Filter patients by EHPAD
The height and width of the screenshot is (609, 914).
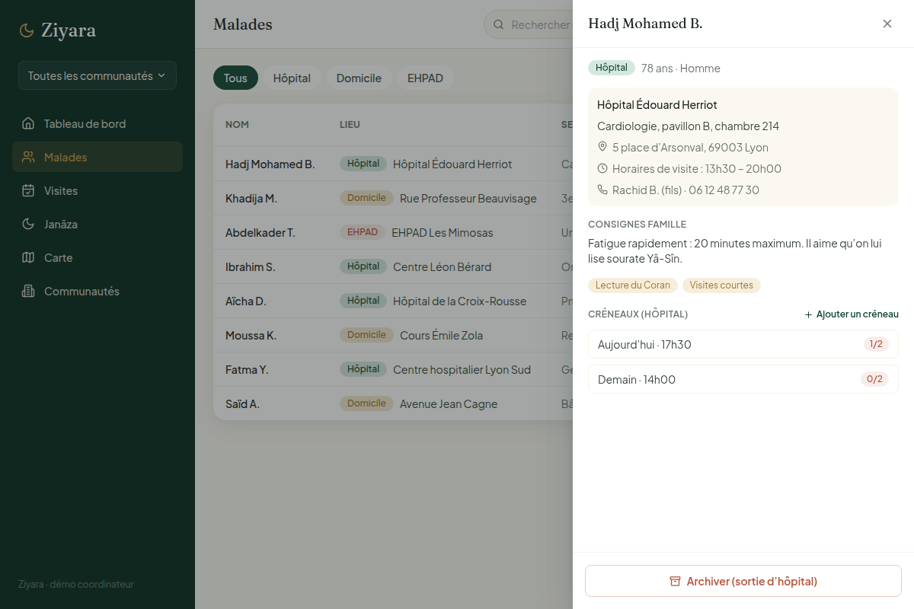(425, 78)
